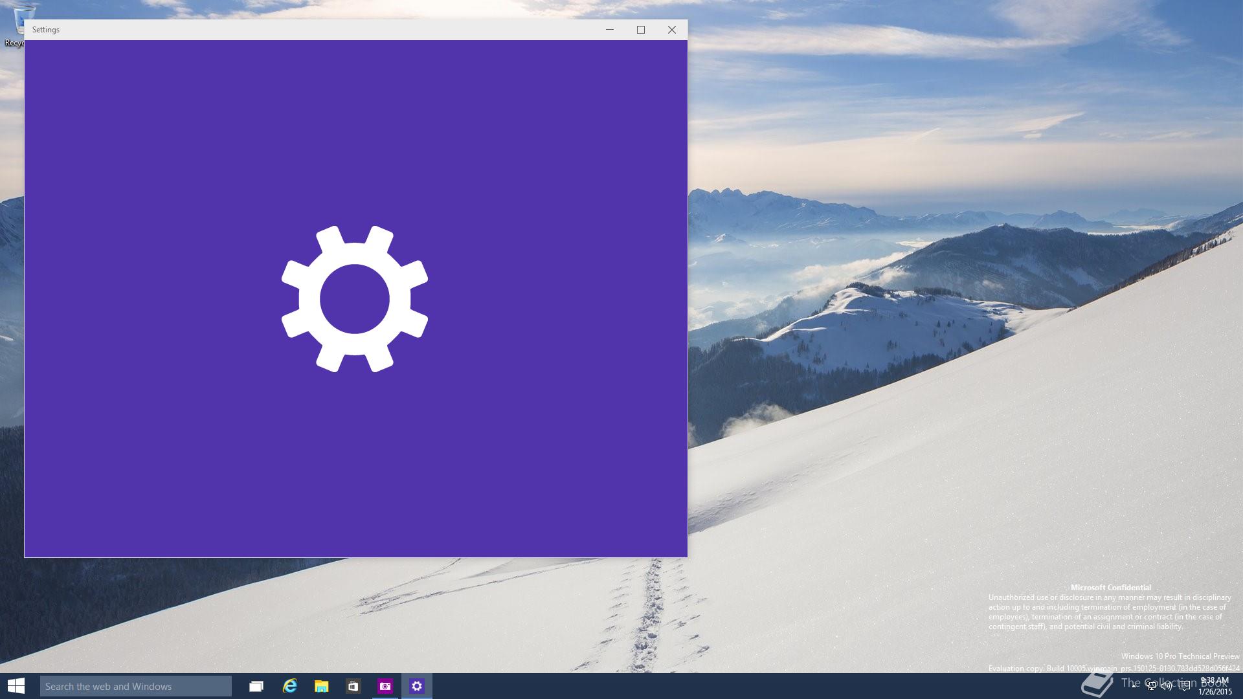Open the notifications tray icon

coord(1185,686)
